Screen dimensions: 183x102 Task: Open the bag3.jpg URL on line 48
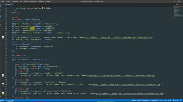click(x=130, y=93)
